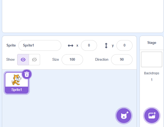Viewport: 164px width, 127px height.
Task: Open the Choose a Sprite cat button
Action: pos(124,116)
